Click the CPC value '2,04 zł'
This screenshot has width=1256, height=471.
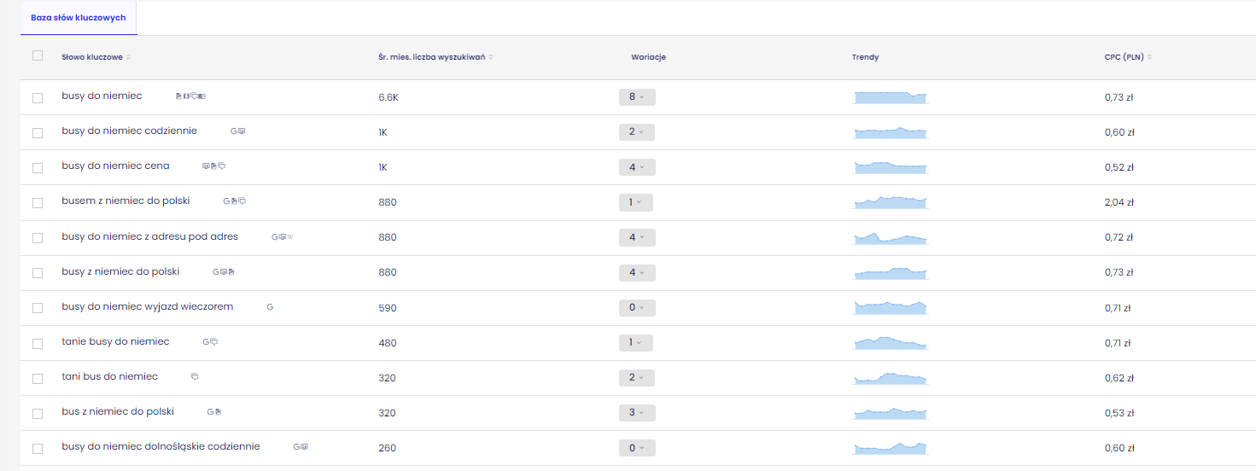(1119, 202)
